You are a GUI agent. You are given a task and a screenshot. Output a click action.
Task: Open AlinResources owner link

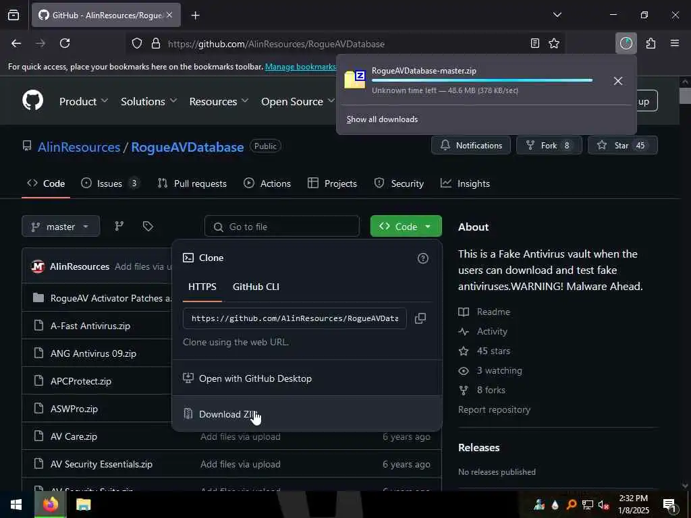click(79, 147)
